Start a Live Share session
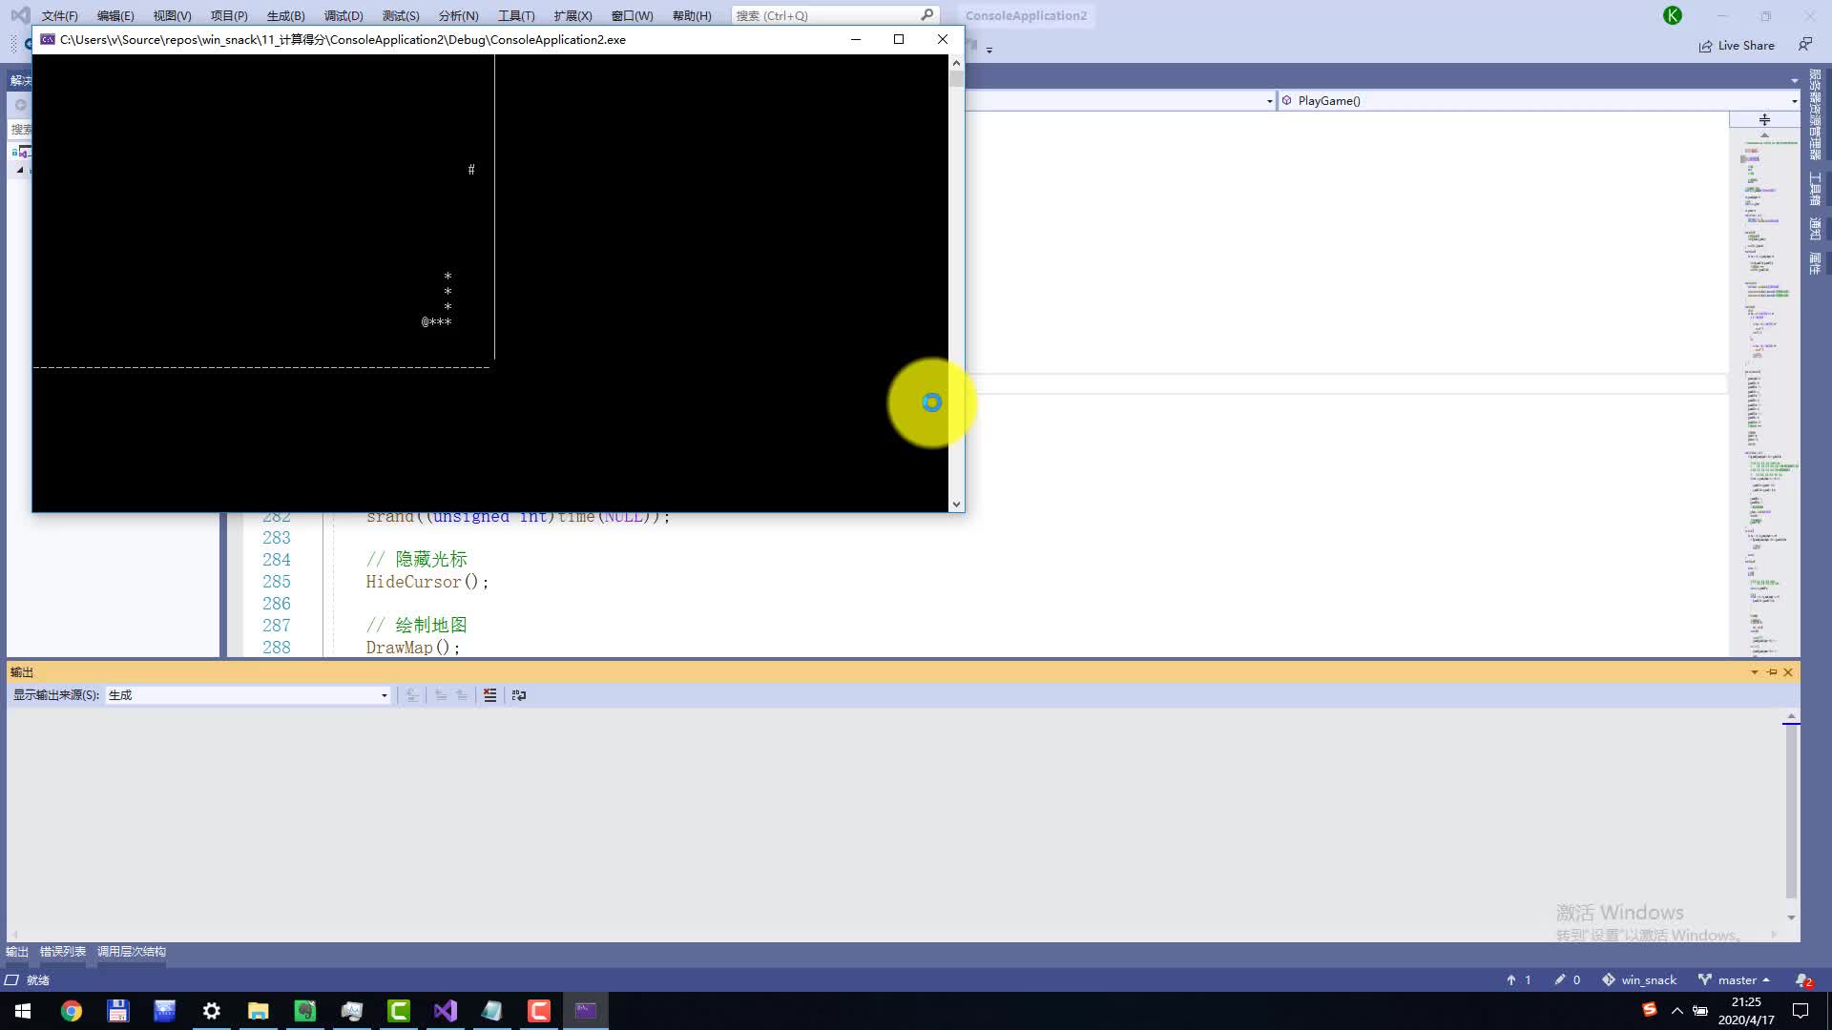This screenshot has width=1832, height=1030. coord(1737,46)
